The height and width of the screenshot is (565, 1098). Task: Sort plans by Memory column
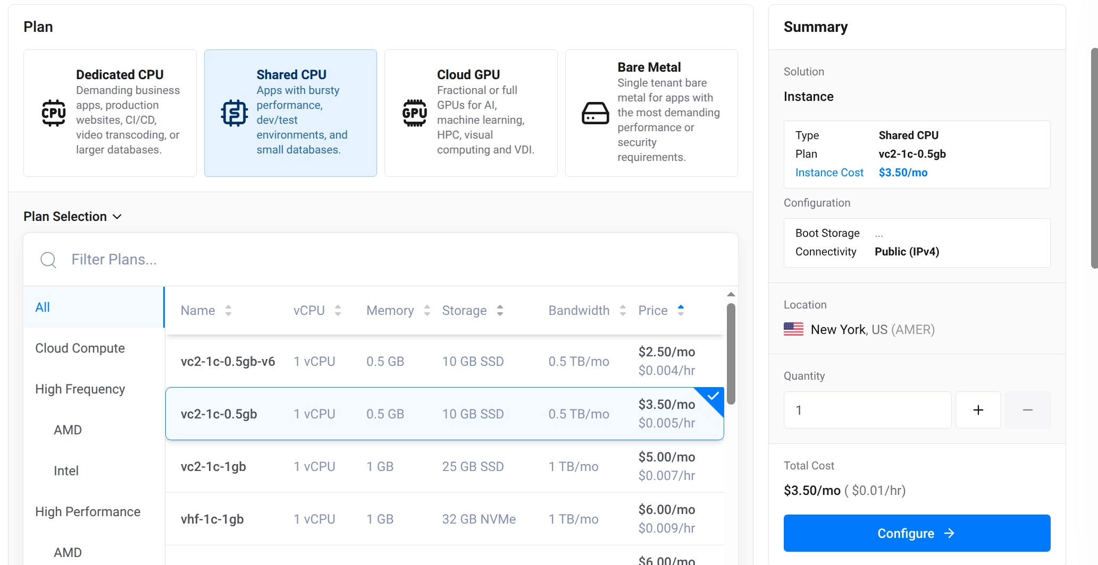[x=427, y=311]
